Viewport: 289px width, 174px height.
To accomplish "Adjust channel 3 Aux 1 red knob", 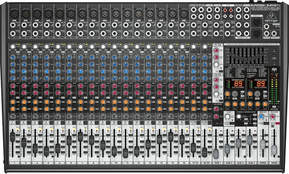I will click(35, 86).
